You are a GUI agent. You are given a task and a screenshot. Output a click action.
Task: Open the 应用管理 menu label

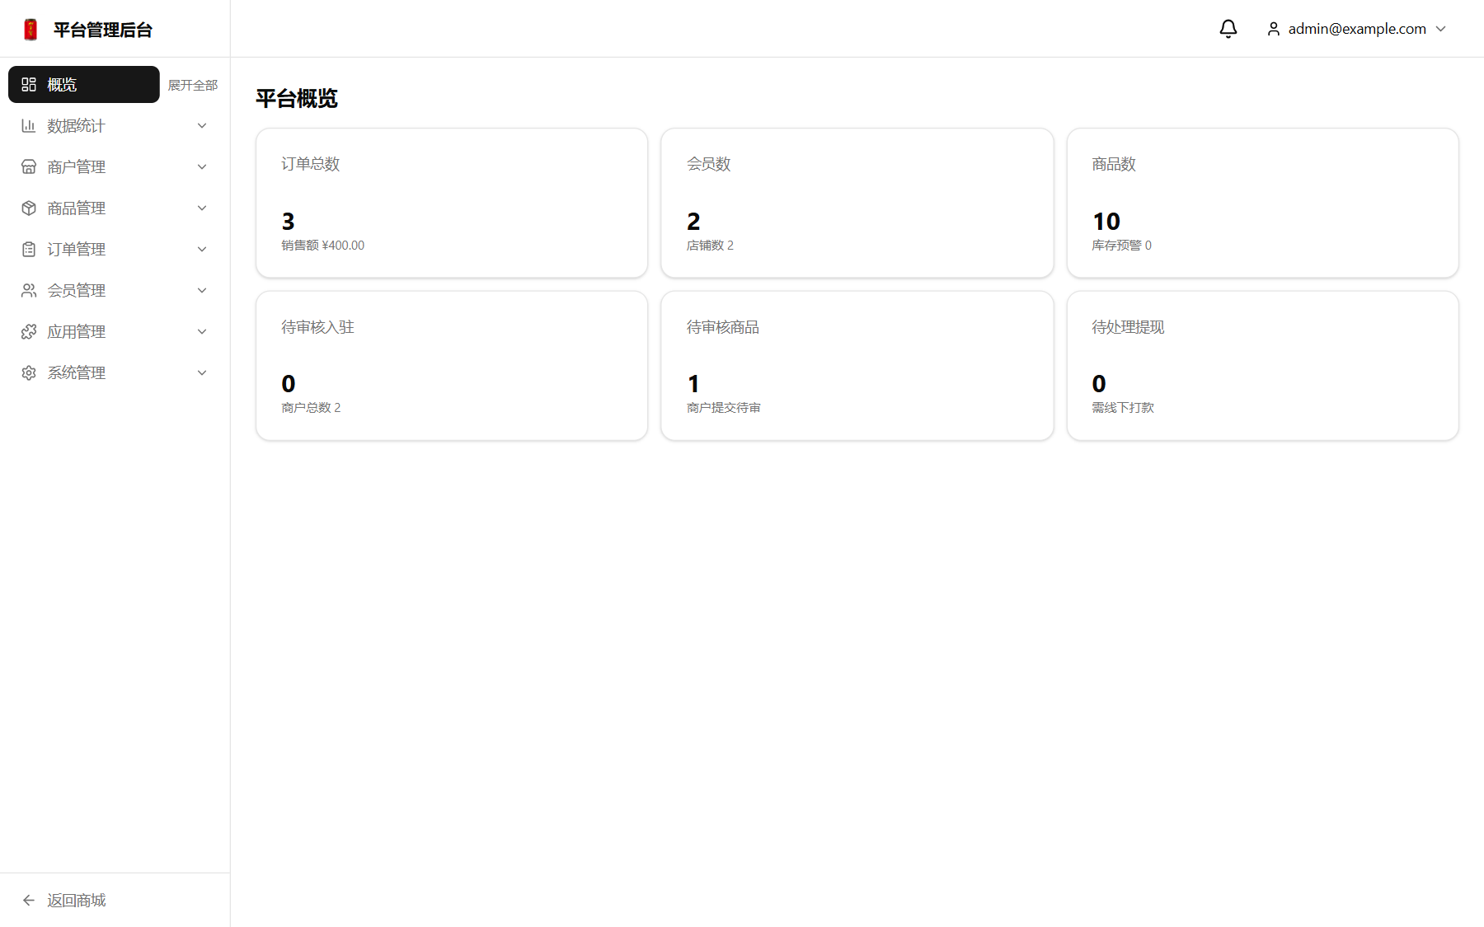point(76,331)
